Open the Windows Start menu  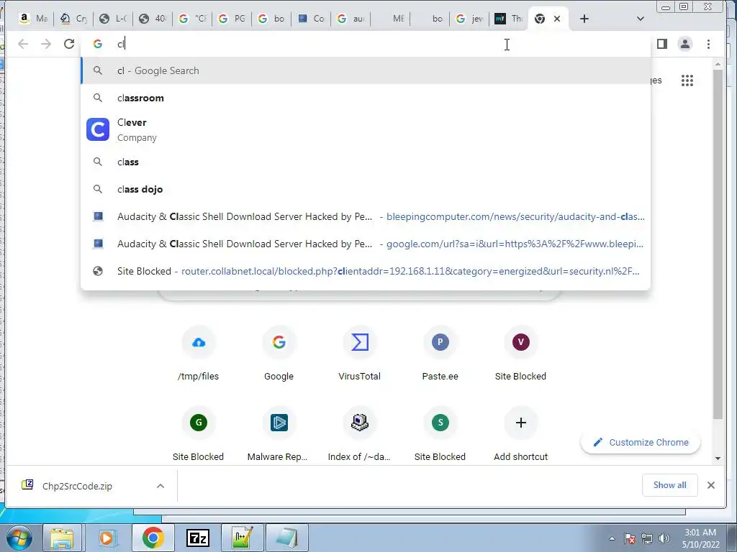tap(19, 538)
